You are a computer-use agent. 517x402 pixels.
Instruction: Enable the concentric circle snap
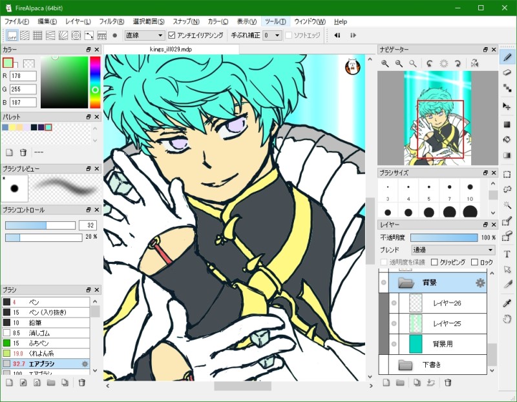pyautogui.click(x=76, y=35)
